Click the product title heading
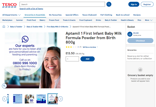The height and width of the screenshot is (107, 156). point(94,38)
